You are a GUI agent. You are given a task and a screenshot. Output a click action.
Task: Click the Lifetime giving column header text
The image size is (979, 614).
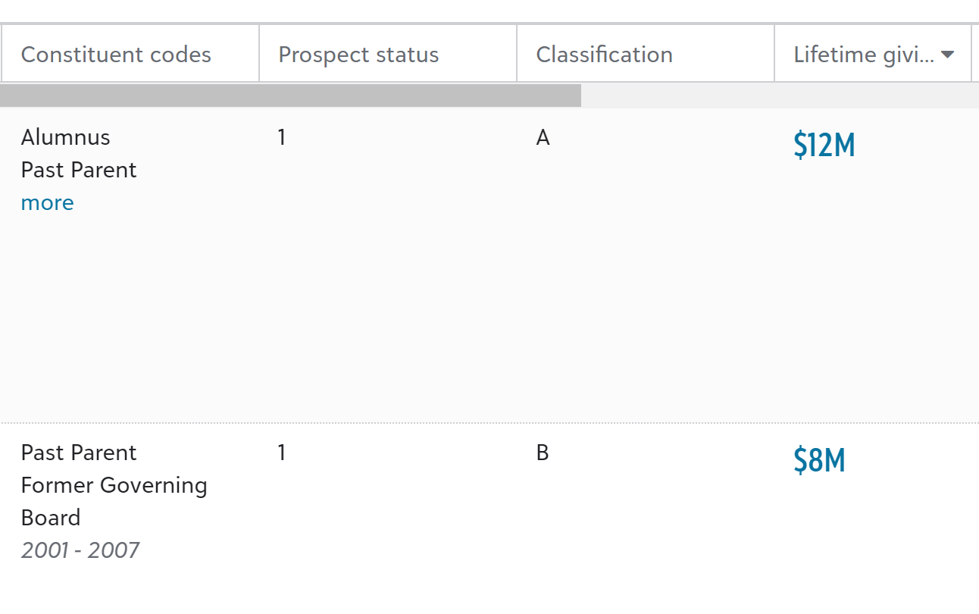863,55
